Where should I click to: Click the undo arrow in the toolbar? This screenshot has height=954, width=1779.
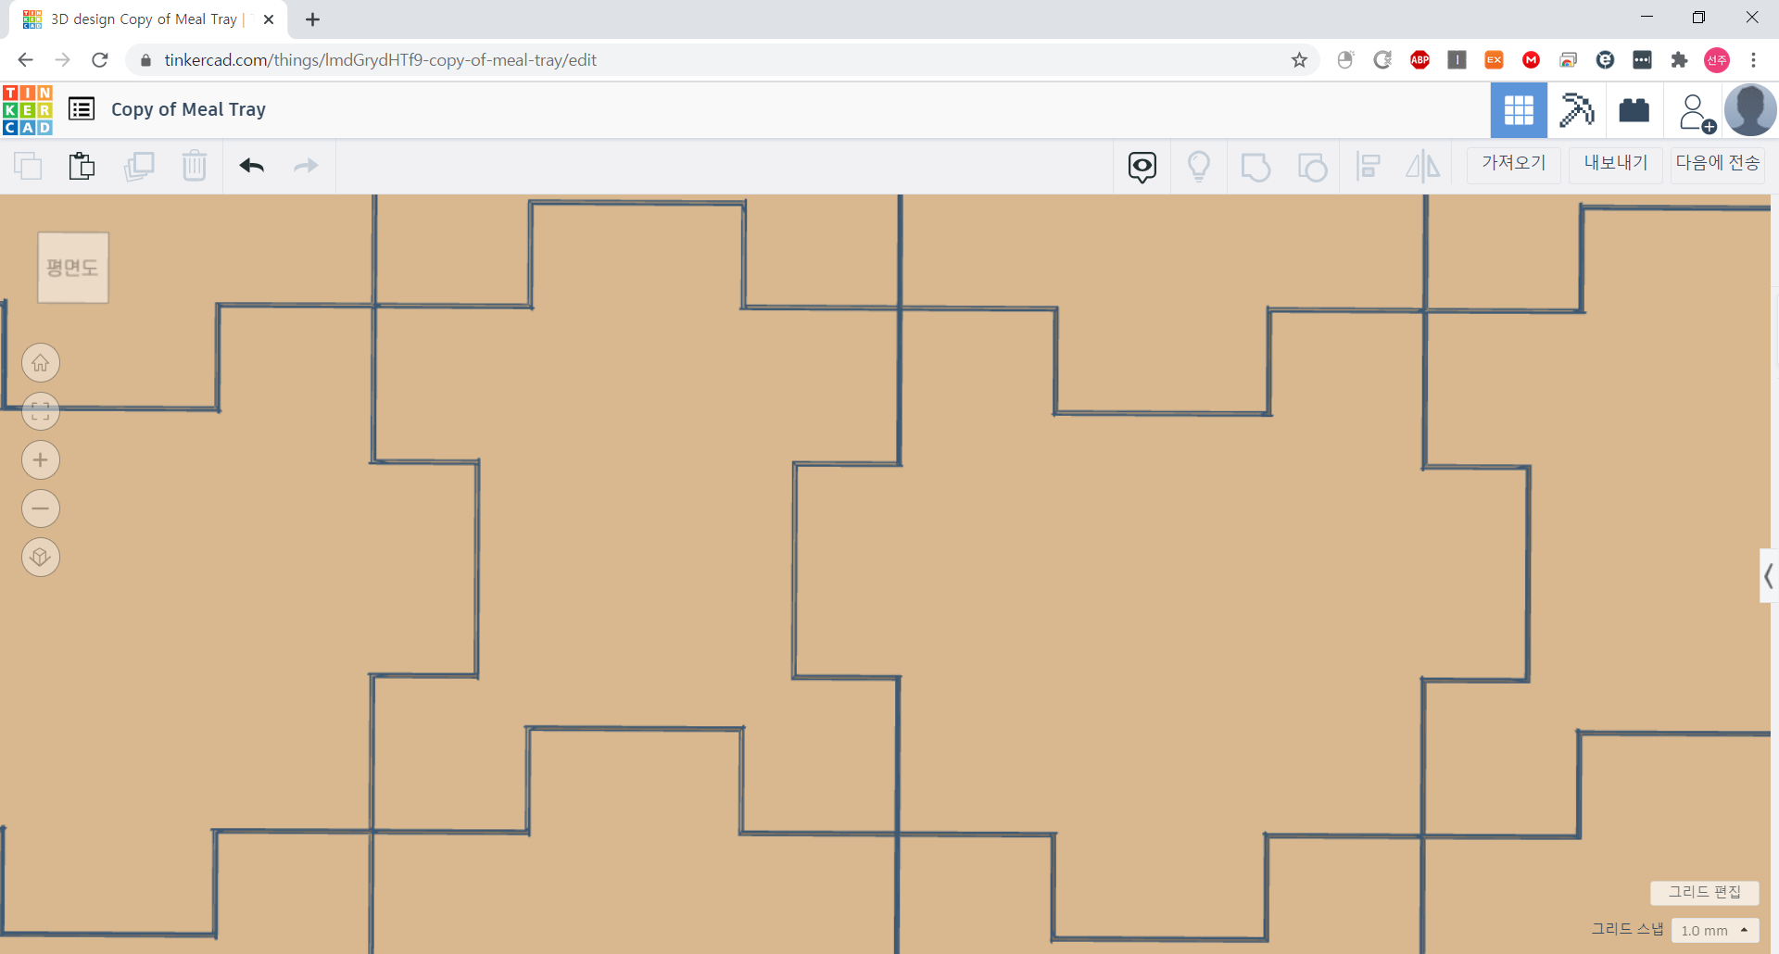coord(251,166)
